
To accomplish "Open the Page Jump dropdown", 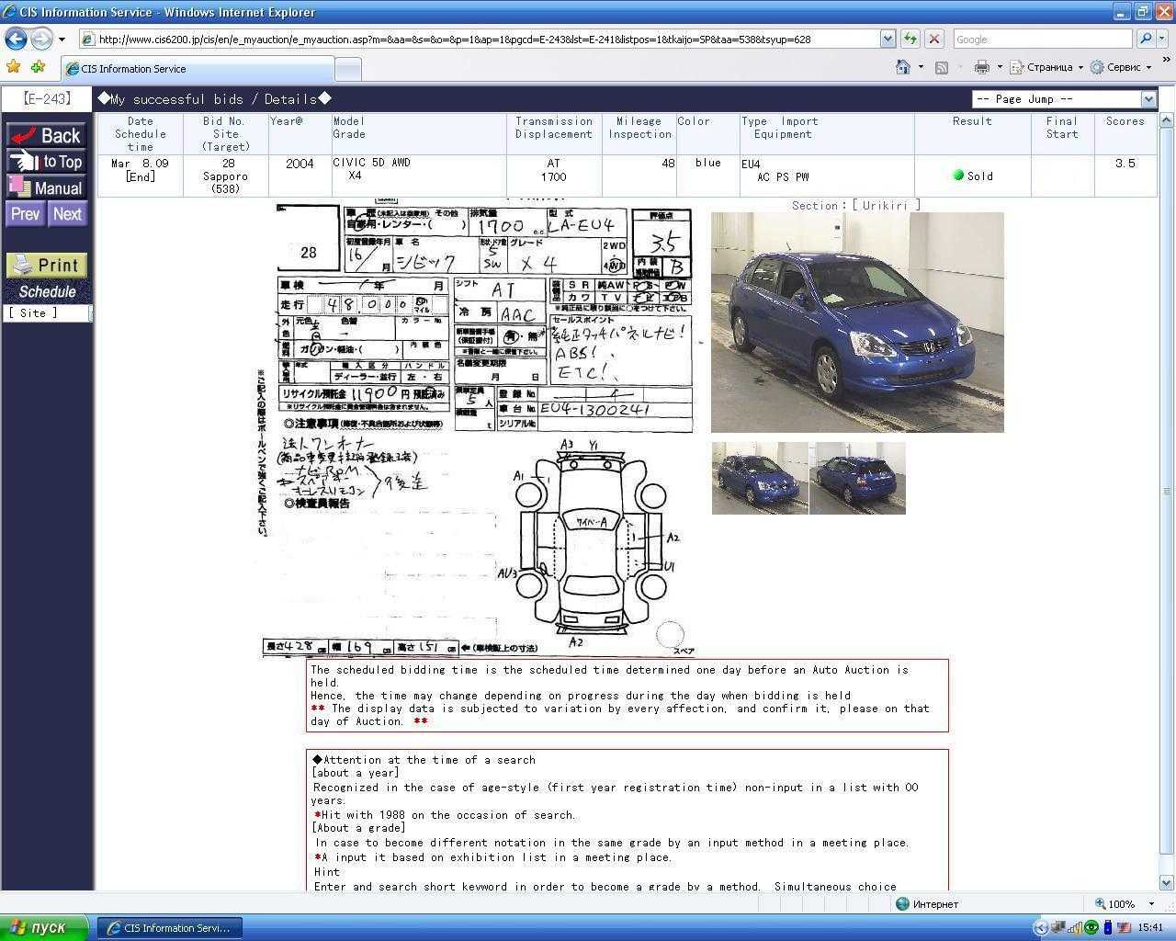I will point(1063,98).
